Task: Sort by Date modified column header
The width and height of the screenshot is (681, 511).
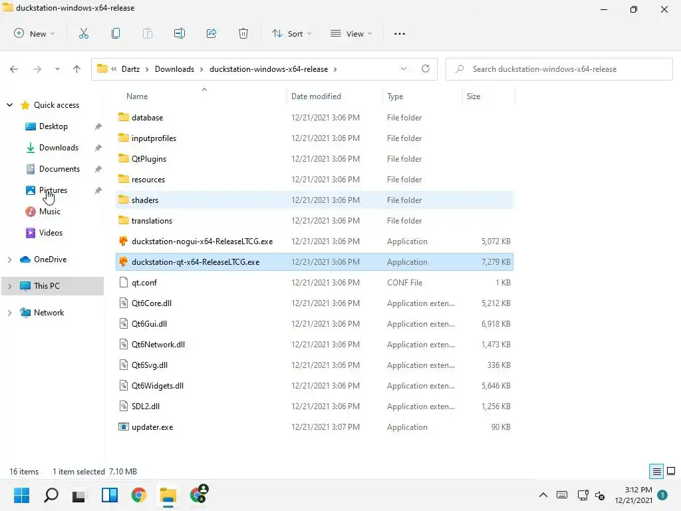Action: tap(316, 96)
